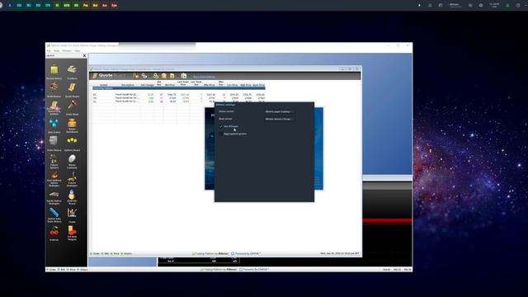Click the sidebar search input field
This screenshot has width=528, height=297.
coord(64,55)
